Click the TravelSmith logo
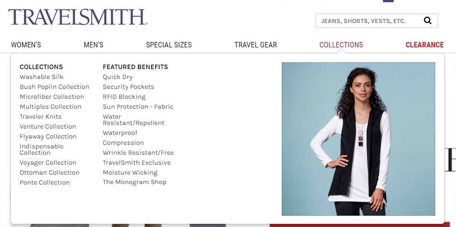 (x=78, y=17)
